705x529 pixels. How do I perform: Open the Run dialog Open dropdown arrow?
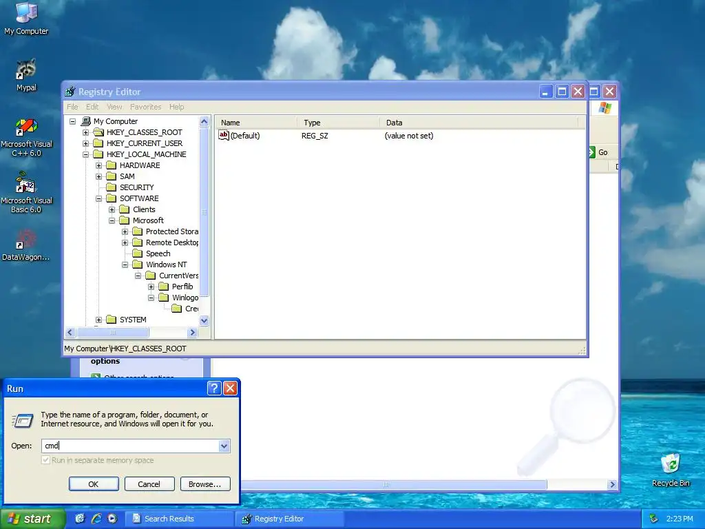[x=224, y=446]
